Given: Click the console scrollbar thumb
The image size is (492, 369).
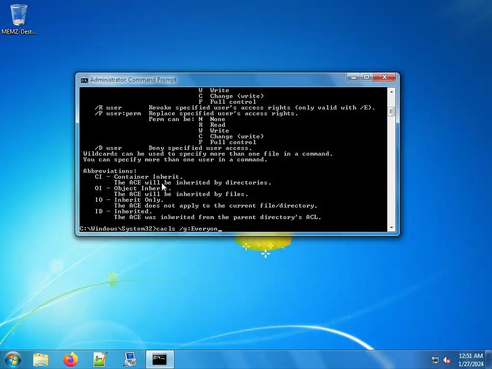Looking at the screenshot, I should pyautogui.click(x=391, y=111).
